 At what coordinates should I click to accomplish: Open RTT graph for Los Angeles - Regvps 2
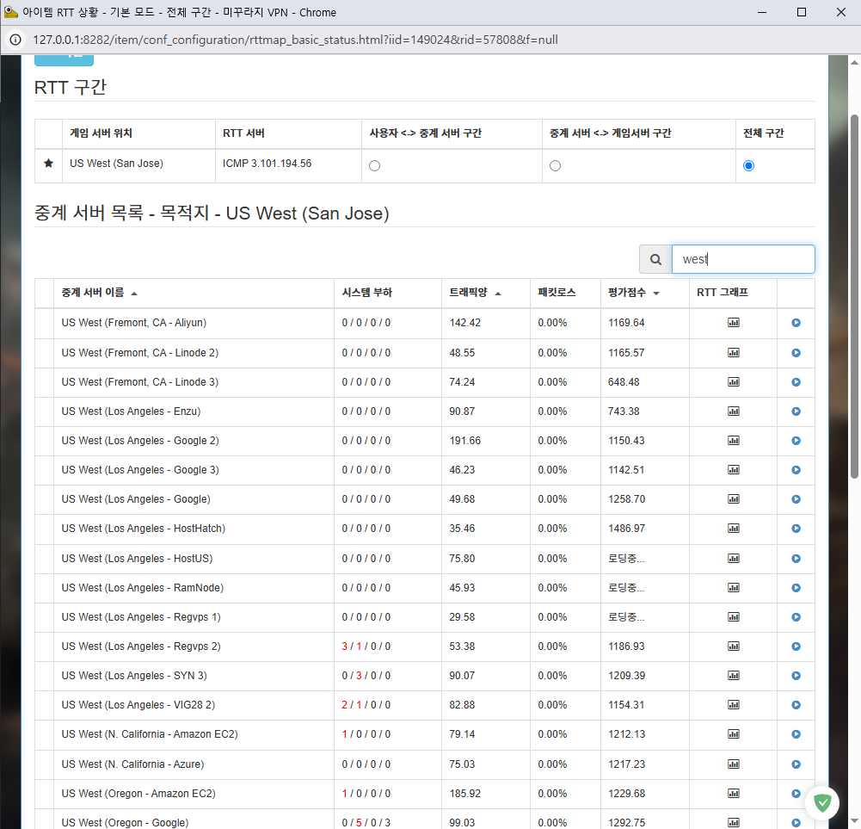tap(733, 646)
